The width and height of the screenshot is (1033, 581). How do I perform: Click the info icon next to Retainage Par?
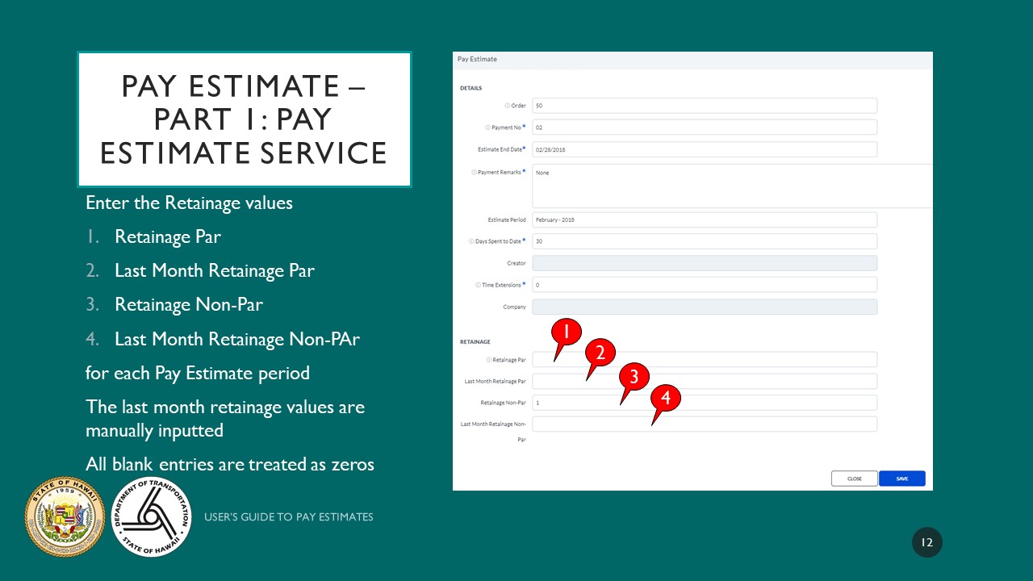click(x=488, y=360)
